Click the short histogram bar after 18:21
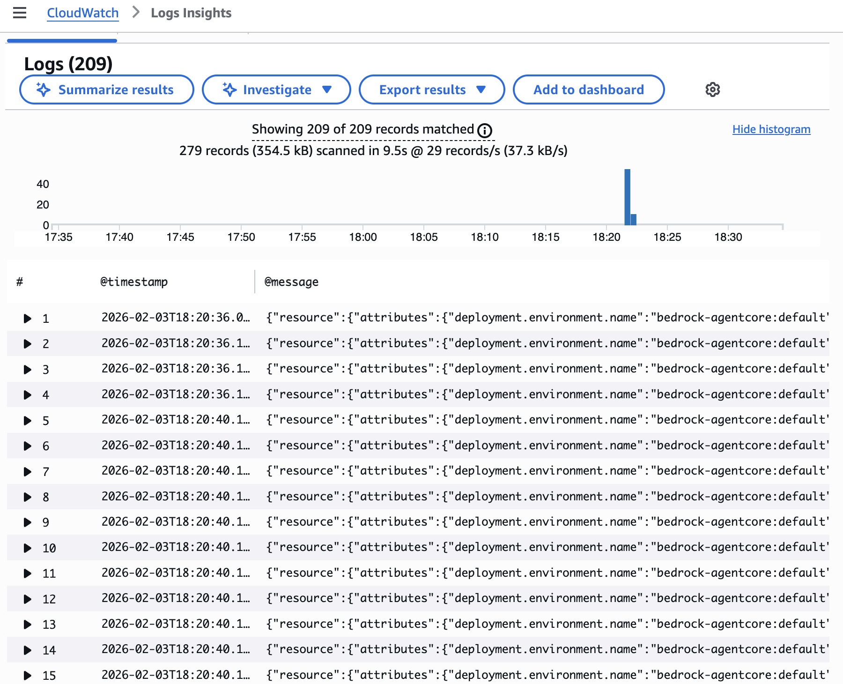This screenshot has height=684, width=843. coord(633,220)
